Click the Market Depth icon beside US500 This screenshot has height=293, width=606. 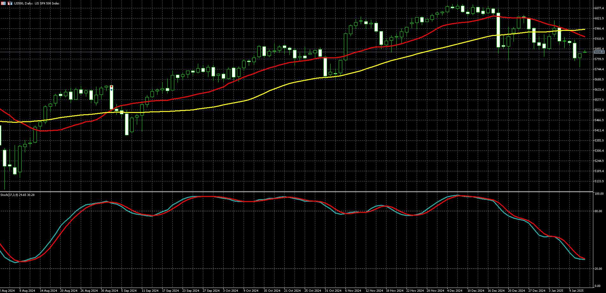tap(3, 3)
